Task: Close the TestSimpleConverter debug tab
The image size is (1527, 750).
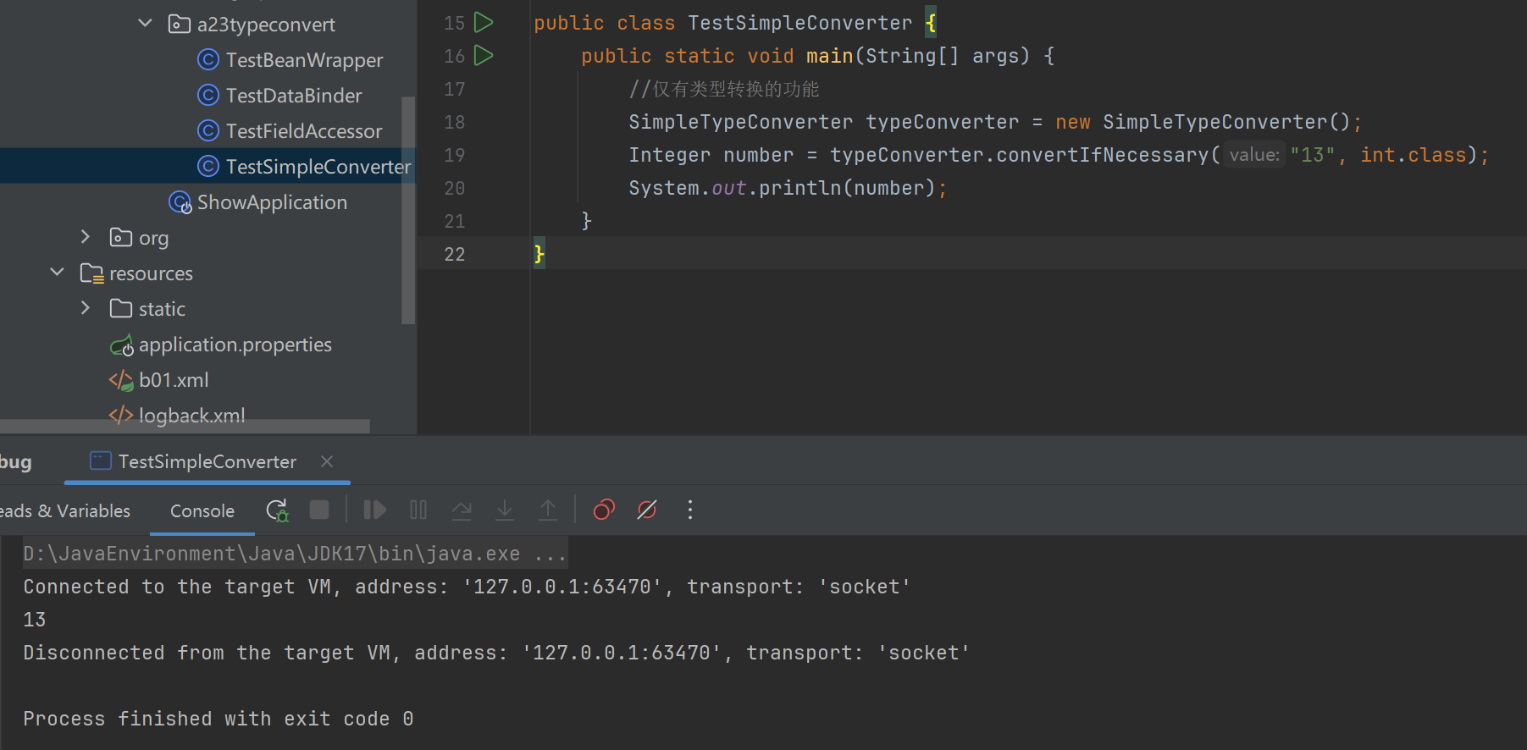Action: (327, 461)
